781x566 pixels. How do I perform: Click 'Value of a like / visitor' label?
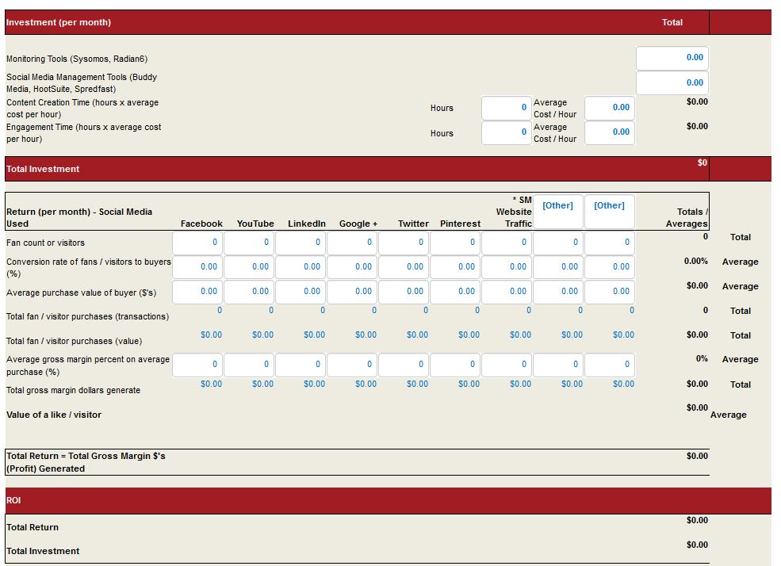(x=54, y=415)
